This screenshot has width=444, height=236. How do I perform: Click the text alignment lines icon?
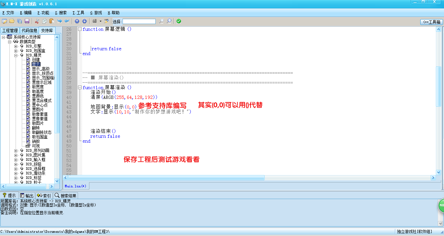[x=95, y=21]
